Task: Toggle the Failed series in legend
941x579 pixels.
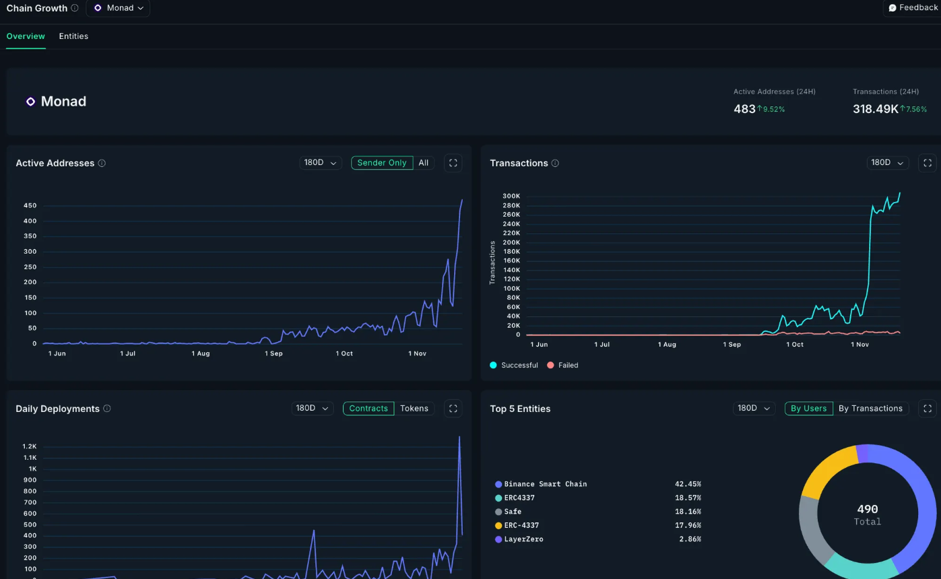Action: pos(562,365)
